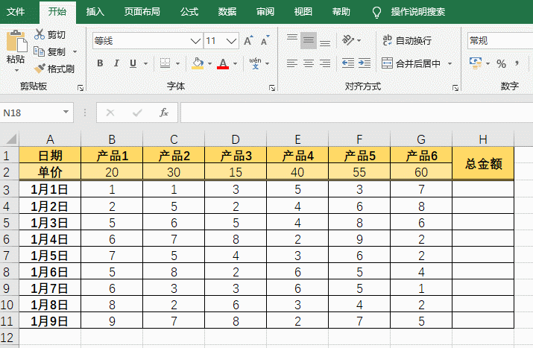
Task: Click the increase font size icon
Action: [x=247, y=41]
